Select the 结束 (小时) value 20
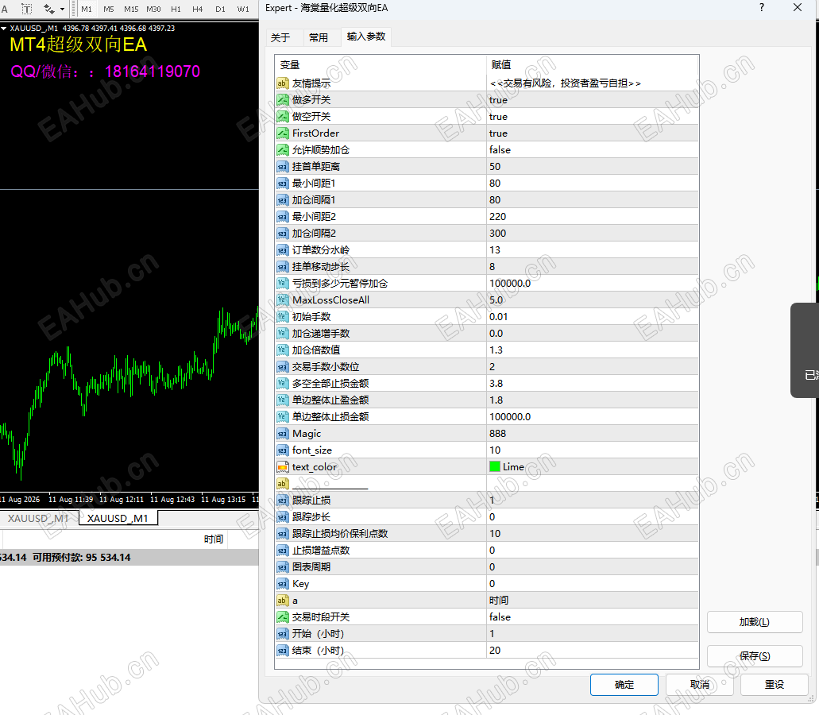The height and width of the screenshot is (715, 819). click(x=593, y=651)
